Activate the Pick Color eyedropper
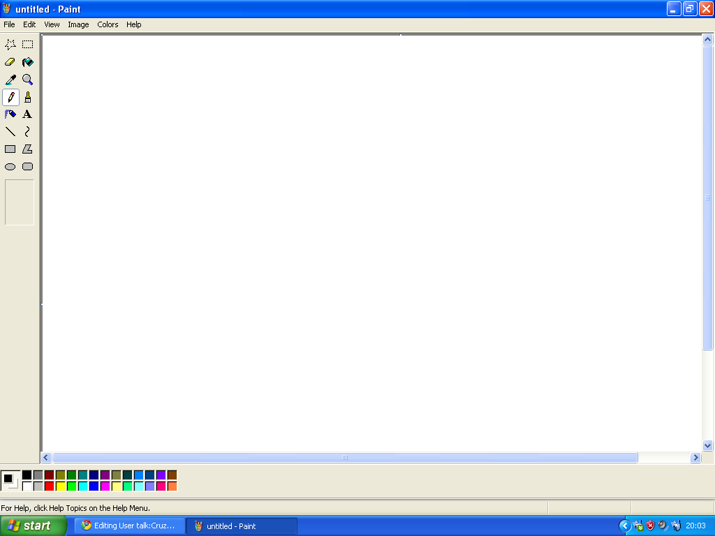 click(x=10, y=80)
